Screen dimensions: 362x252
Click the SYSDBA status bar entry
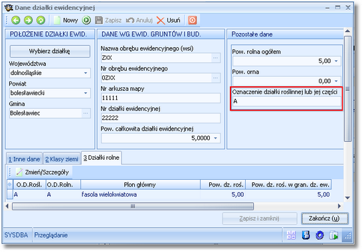pyautogui.click(x=16, y=235)
